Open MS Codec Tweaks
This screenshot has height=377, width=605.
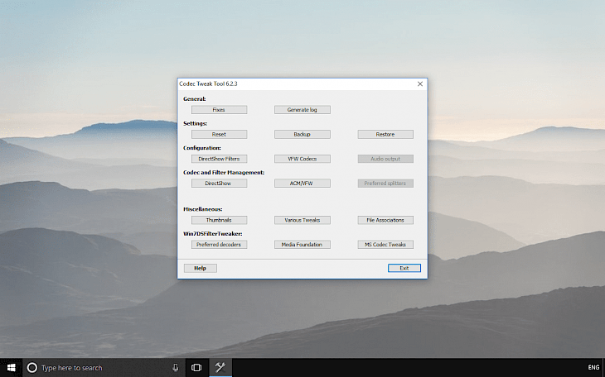tap(385, 245)
